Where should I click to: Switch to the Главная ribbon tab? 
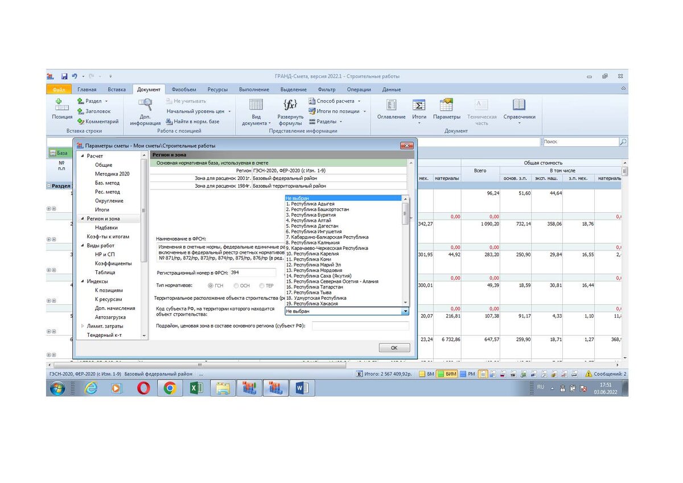(x=87, y=89)
